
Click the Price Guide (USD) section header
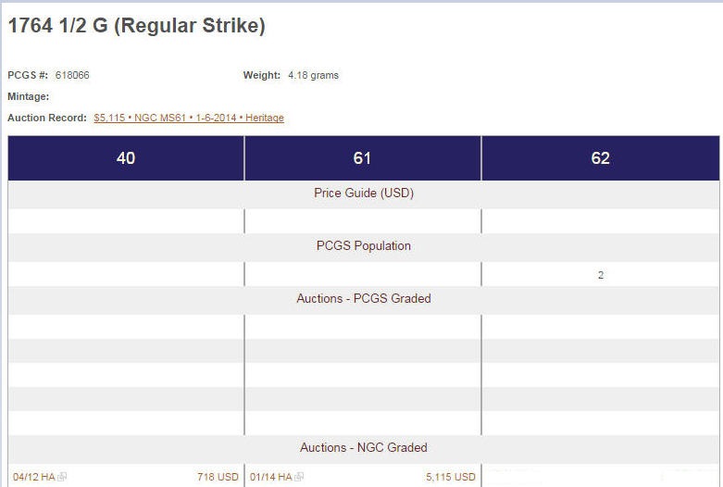click(363, 194)
